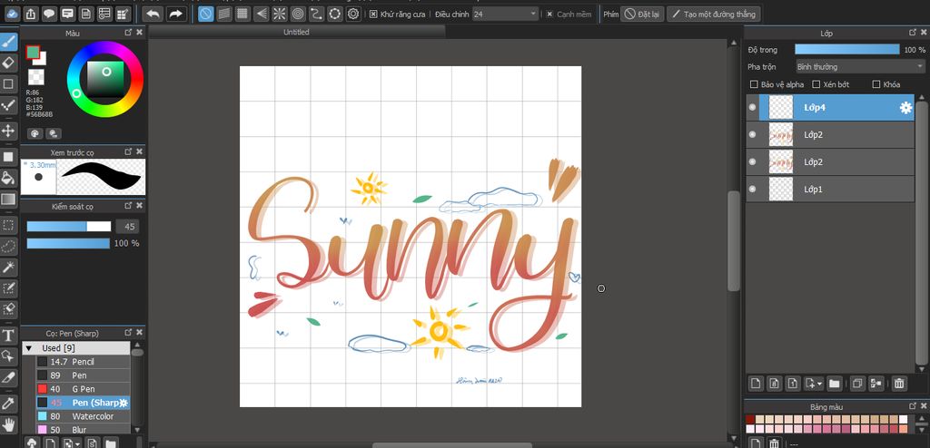Image resolution: width=930 pixels, height=448 pixels.
Task: Select the Brush tool in the left toolbar
Action: click(x=8, y=42)
